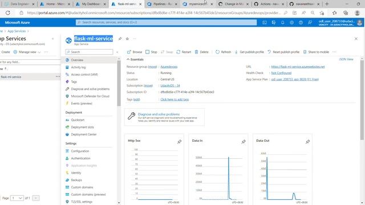Image resolution: width=365 pixels, height=205 pixels.
Task: Focus the filter for any field box
Action: coord(30,62)
